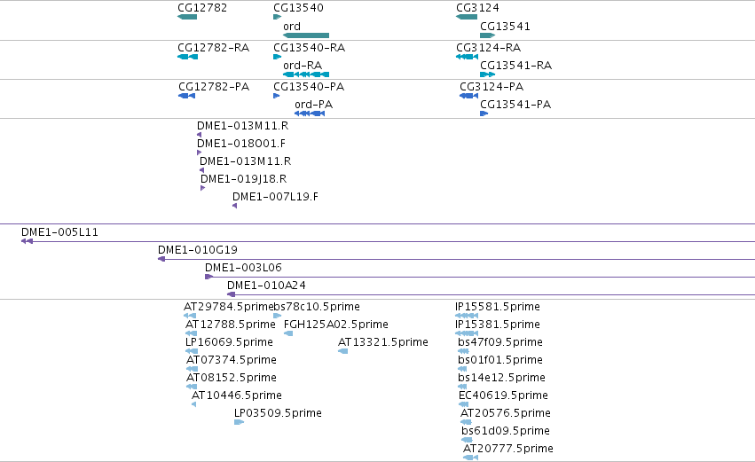755x462 pixels.
Task: Select the CG3124 gene feature
Action: click(467, 17)
